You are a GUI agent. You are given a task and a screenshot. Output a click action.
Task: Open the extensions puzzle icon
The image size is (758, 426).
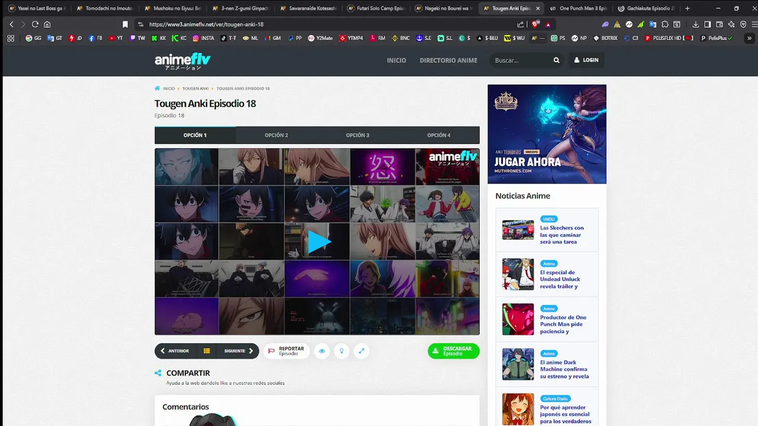click(665, 24)
